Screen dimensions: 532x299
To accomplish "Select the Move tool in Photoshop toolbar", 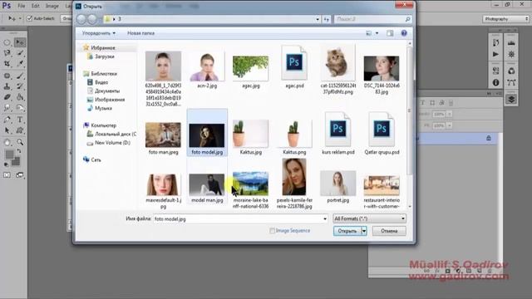I will pos(20,42).
